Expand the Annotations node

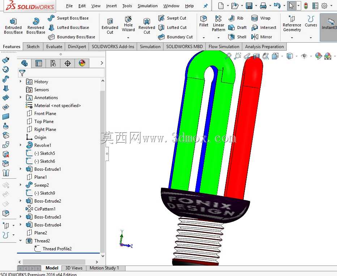(20, 97)
